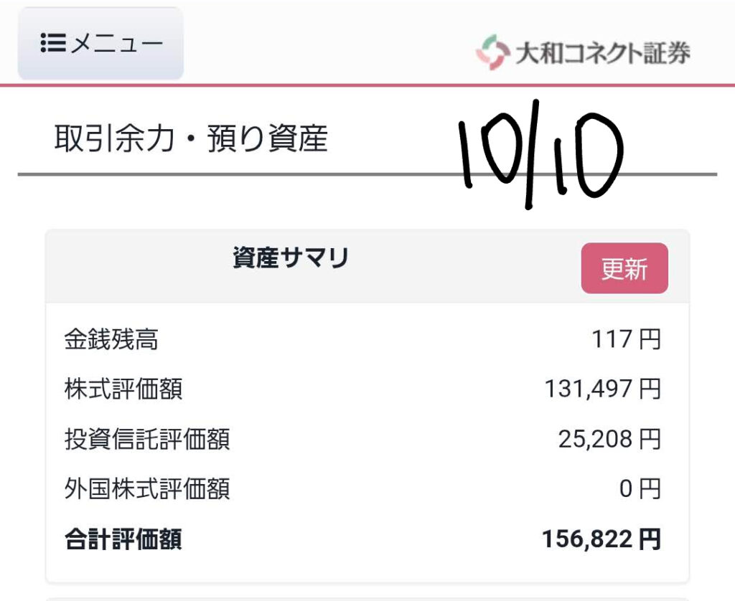Click the 大和コネクト証券 logo text
The width and height of the screenshot is (735, 601).
pos(602,53)
